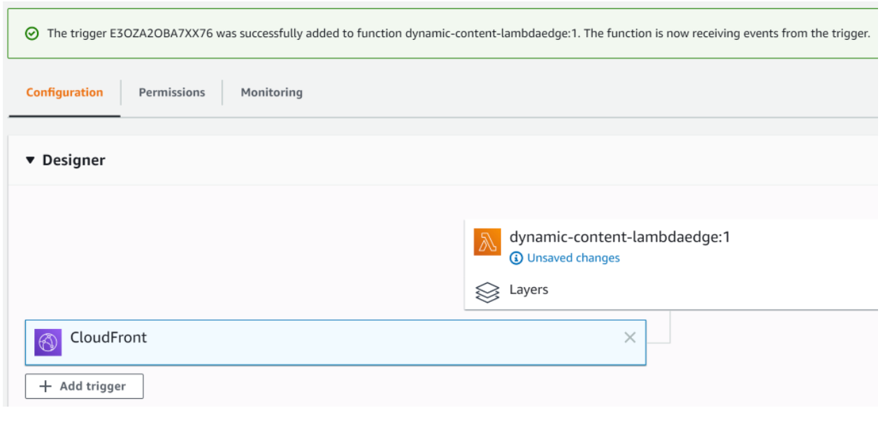Click the trigger success notification message
The image size is (885, 422).
tap(458, 34)
